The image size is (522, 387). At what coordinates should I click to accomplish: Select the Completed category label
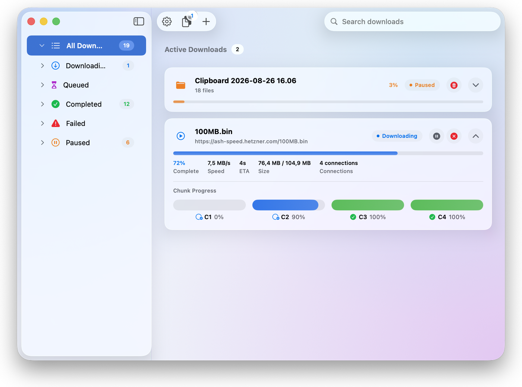coord(84,104)
